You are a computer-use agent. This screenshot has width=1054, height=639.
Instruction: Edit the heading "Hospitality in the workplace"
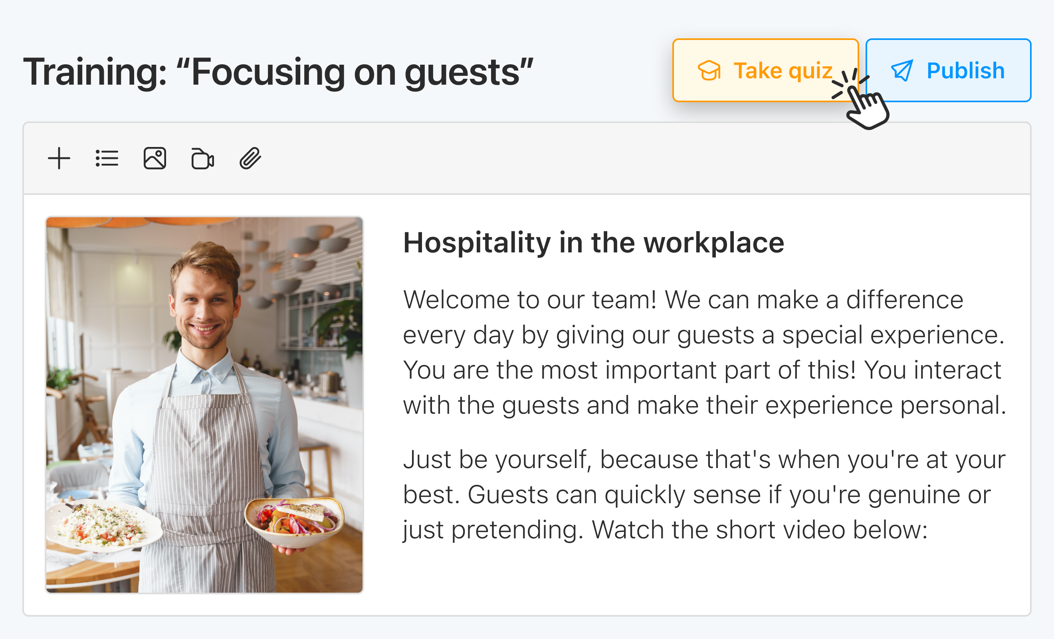(x=594, y=243)
